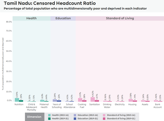
Task: Select the Health dimension header
Action: [32, 19]
